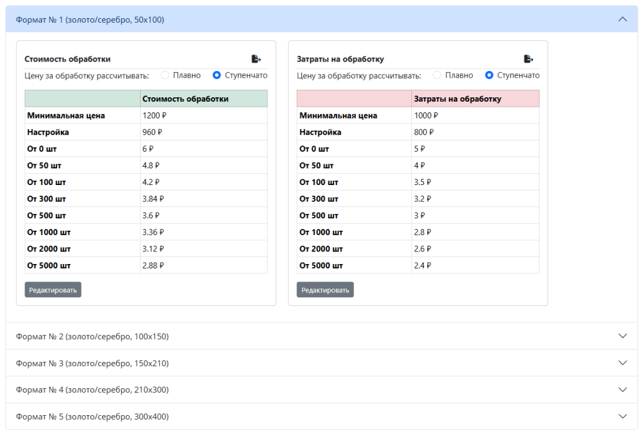Click the 2.88 ₽ cell
This screenshot has height=434, width=643.
pyautogui.click(x=203, y=265)
